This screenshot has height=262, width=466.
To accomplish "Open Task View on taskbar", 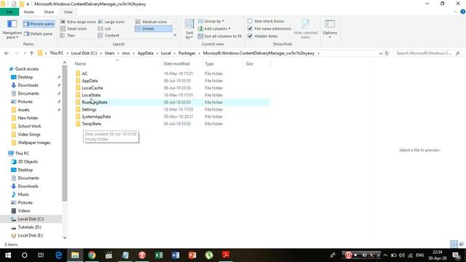I will 41,255.
